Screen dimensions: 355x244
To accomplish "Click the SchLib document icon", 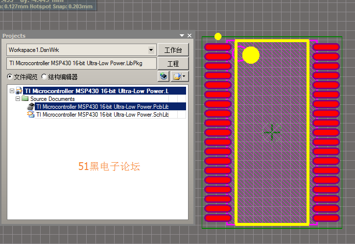I will (x=30, y=114).
